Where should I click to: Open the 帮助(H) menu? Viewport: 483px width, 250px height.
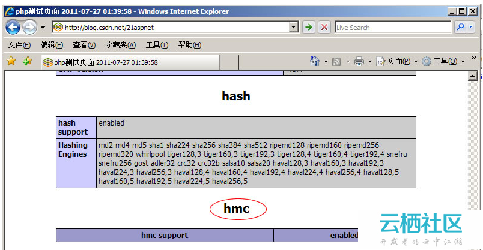(x=190, y=45)
